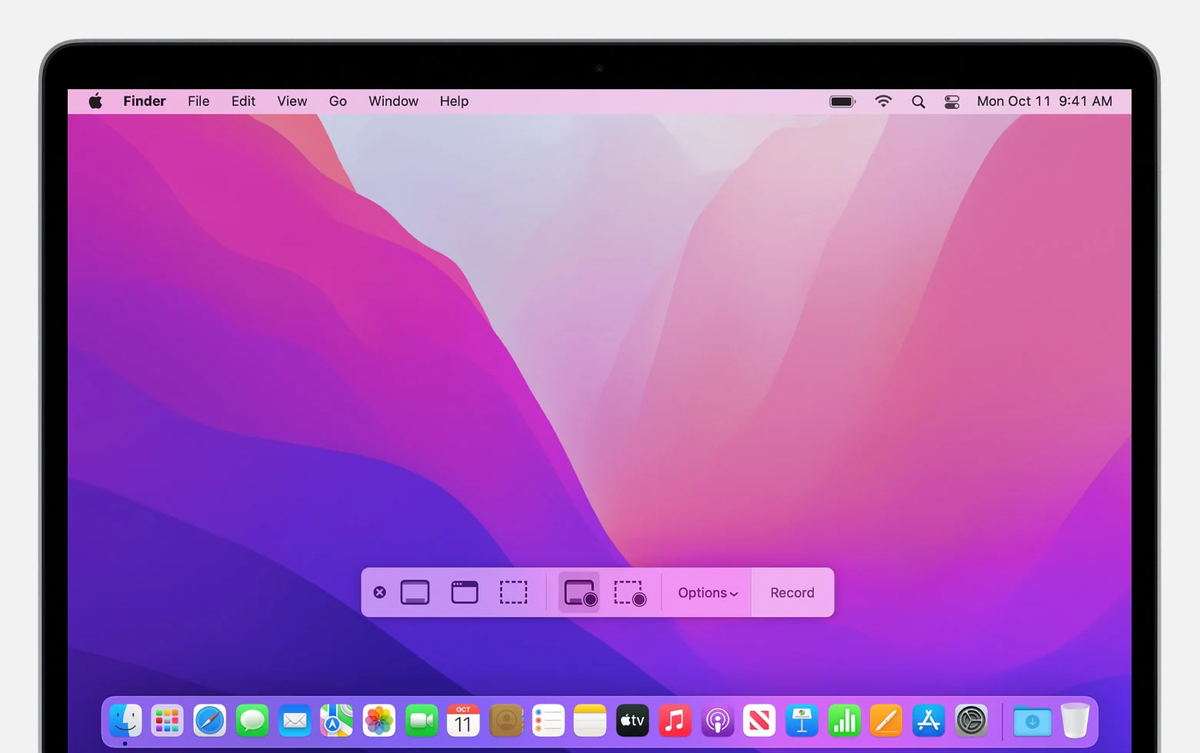1200x753 pixels.
Task: Open Podcasts from the Dock
Action: (x=717, y=721)
